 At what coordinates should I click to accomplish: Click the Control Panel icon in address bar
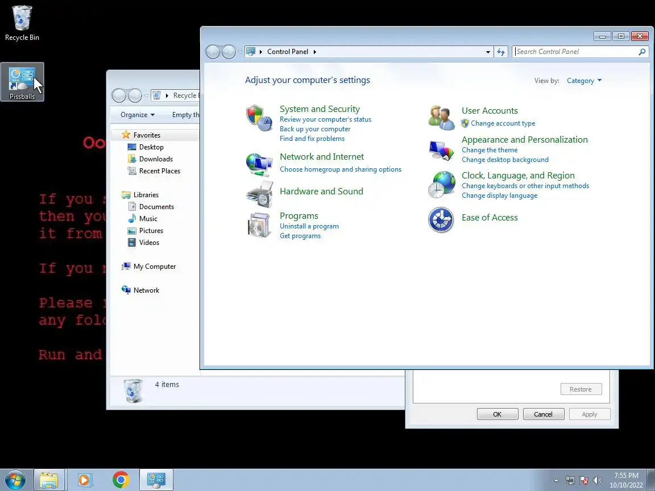pos(251,51)
